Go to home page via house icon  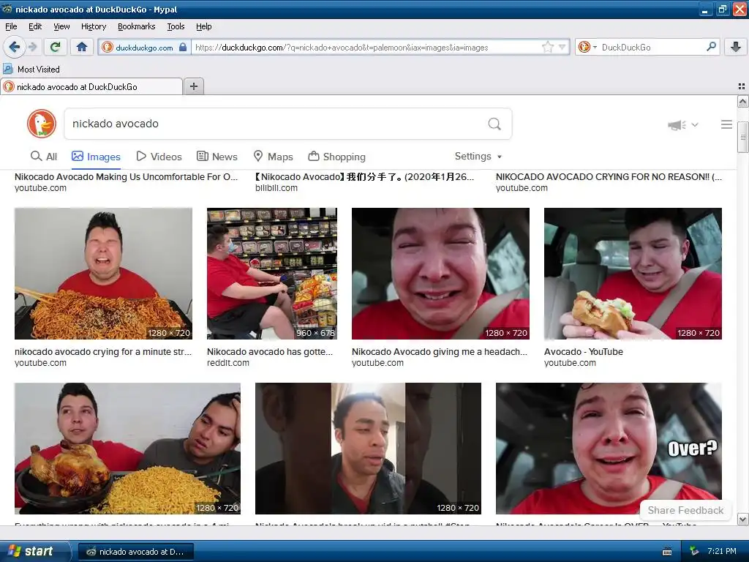(82, 47)
